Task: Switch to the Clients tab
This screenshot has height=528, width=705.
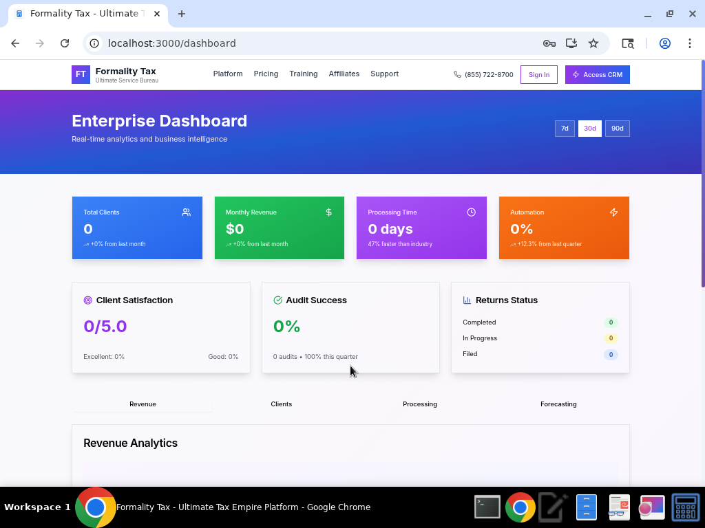Action: pyautogui.click(x=282, y=404)
